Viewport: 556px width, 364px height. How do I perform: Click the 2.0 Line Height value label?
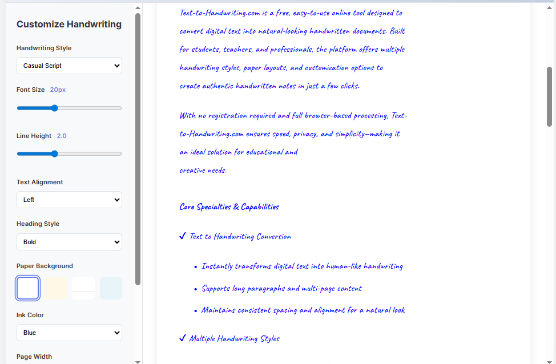[x=61, y=136]
